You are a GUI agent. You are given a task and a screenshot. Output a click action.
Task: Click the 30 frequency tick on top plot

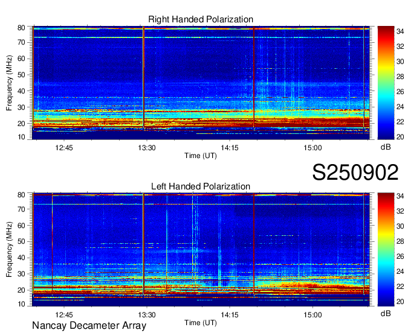[21, 107]
